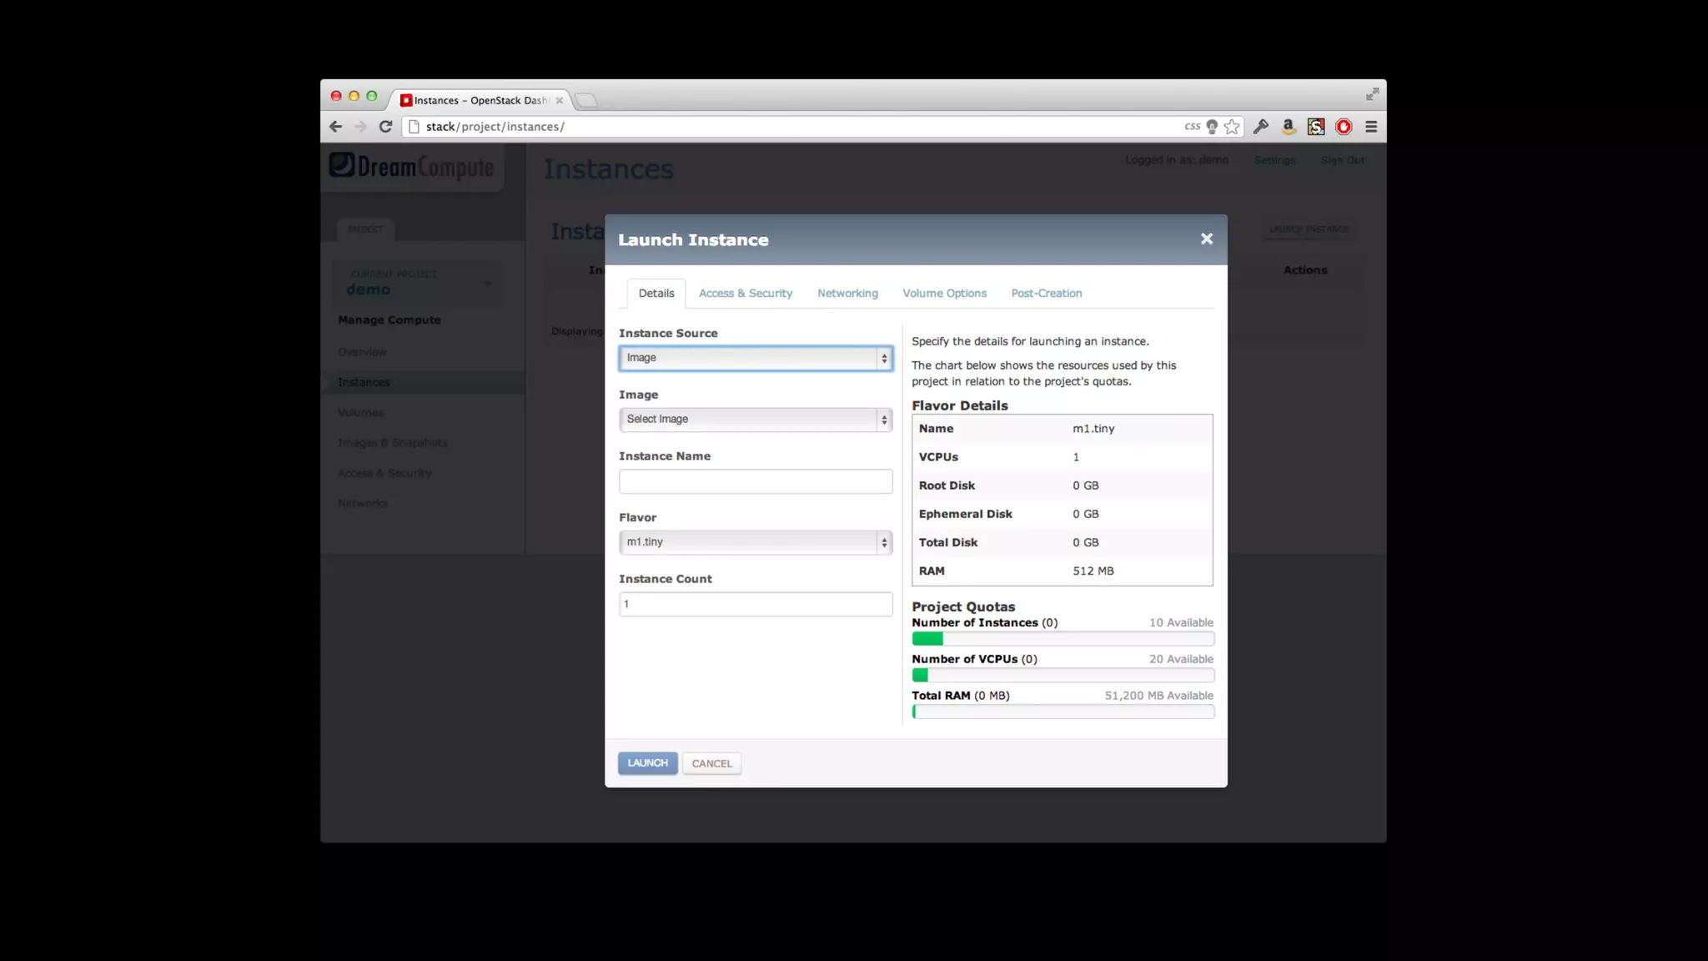Open the Flavor m1.tiny dropdown
Viewport: 1708px width, 961px height.
756,542
